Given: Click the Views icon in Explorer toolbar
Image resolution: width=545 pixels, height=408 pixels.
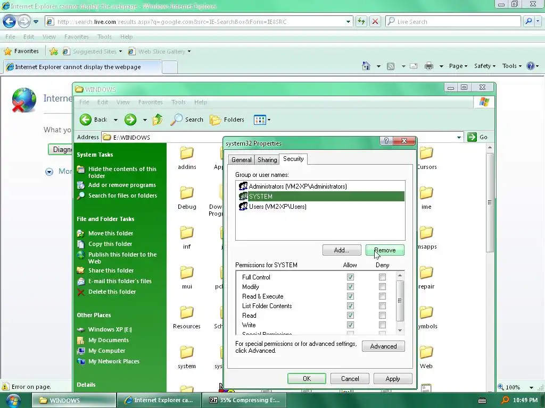Looking at the screenshot, I should pos(260,120).
